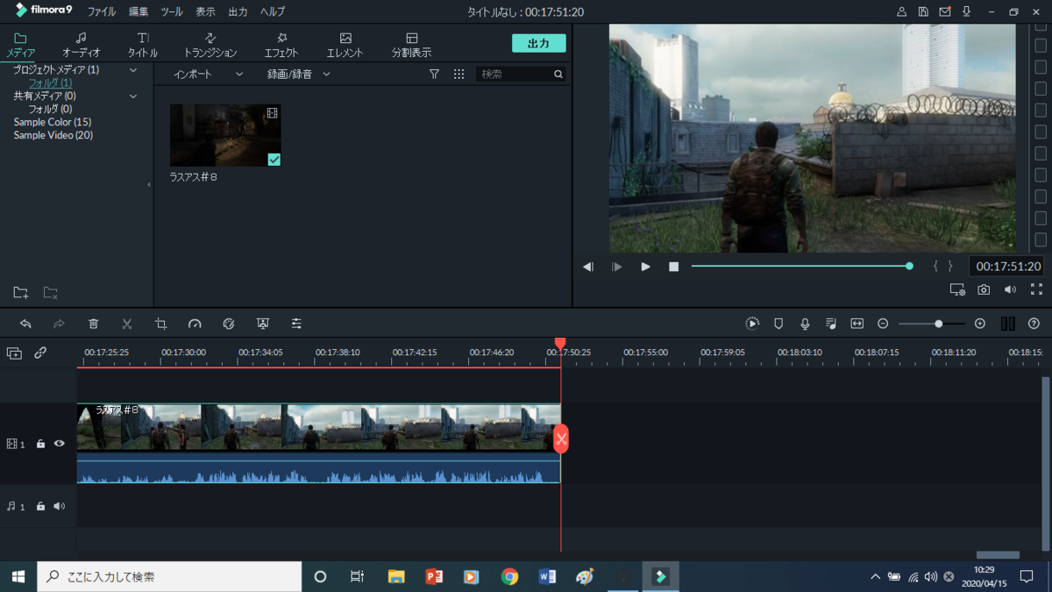
Task: Select the crop tool icon
Action: (x=160, y=324)
